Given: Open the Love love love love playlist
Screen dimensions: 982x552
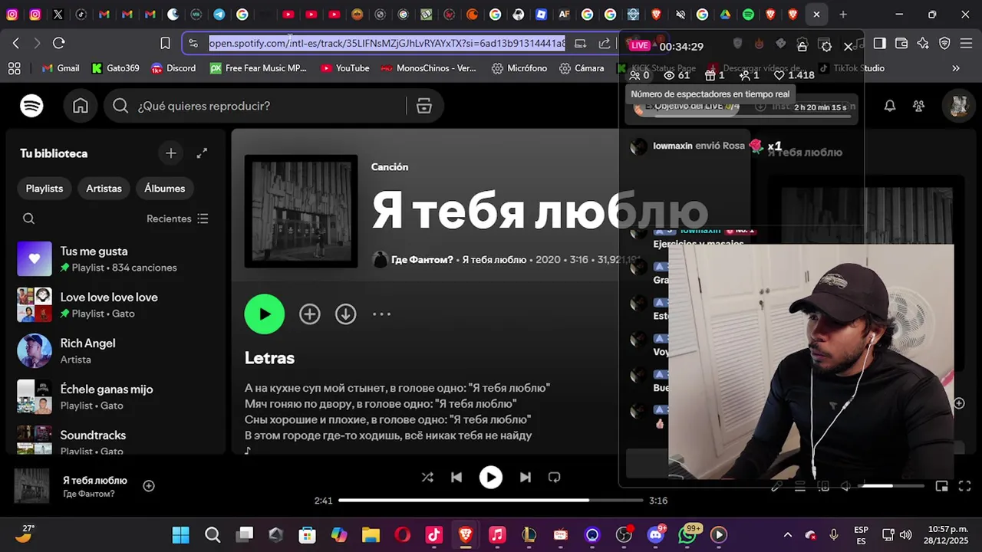Looking at the screenshot, I should click(115, 305).
